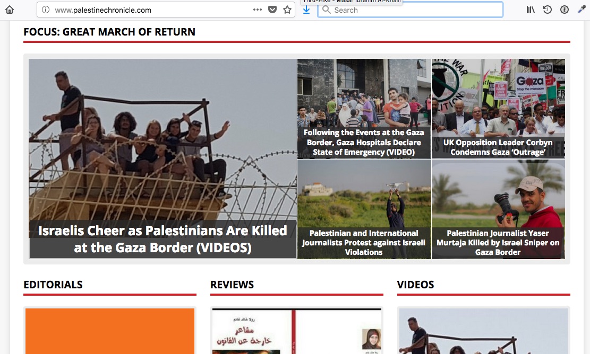Image resolution: width=590 pixels, height=354 pixels.
Task: Click the orange Editorials thumbnail
Action: click(110, 331)
